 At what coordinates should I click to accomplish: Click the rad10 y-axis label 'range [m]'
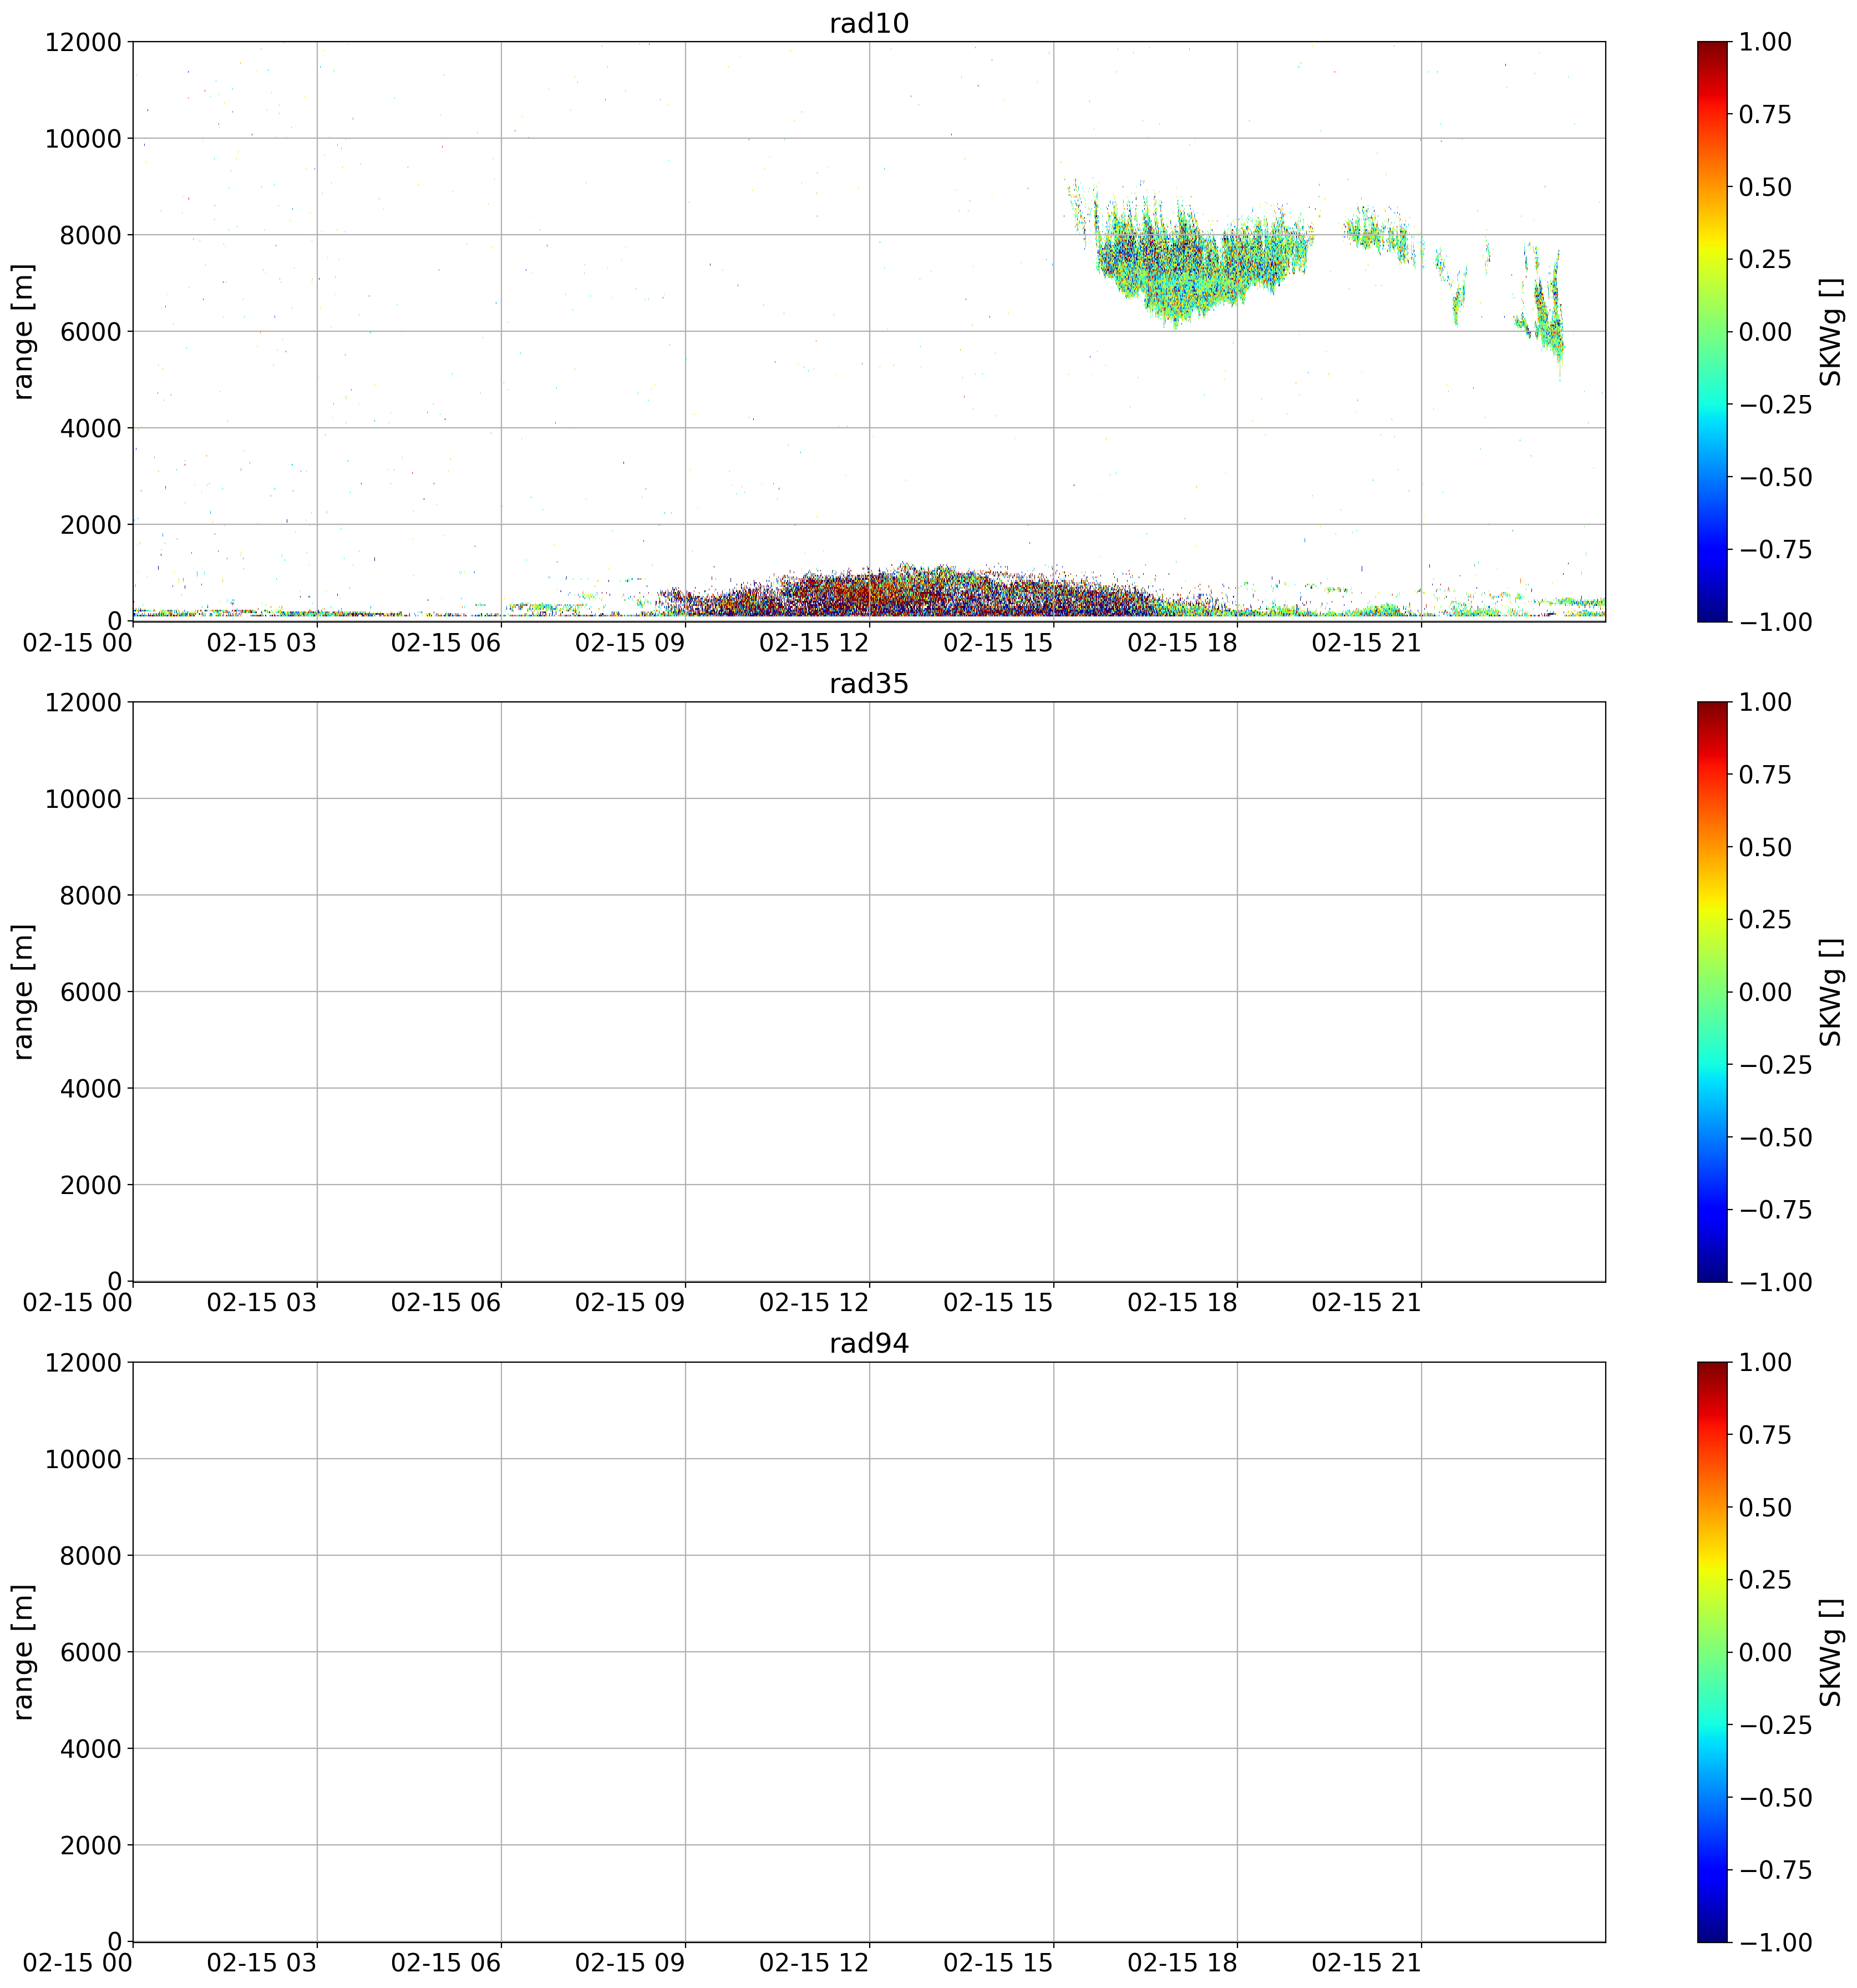pos(23,331)
